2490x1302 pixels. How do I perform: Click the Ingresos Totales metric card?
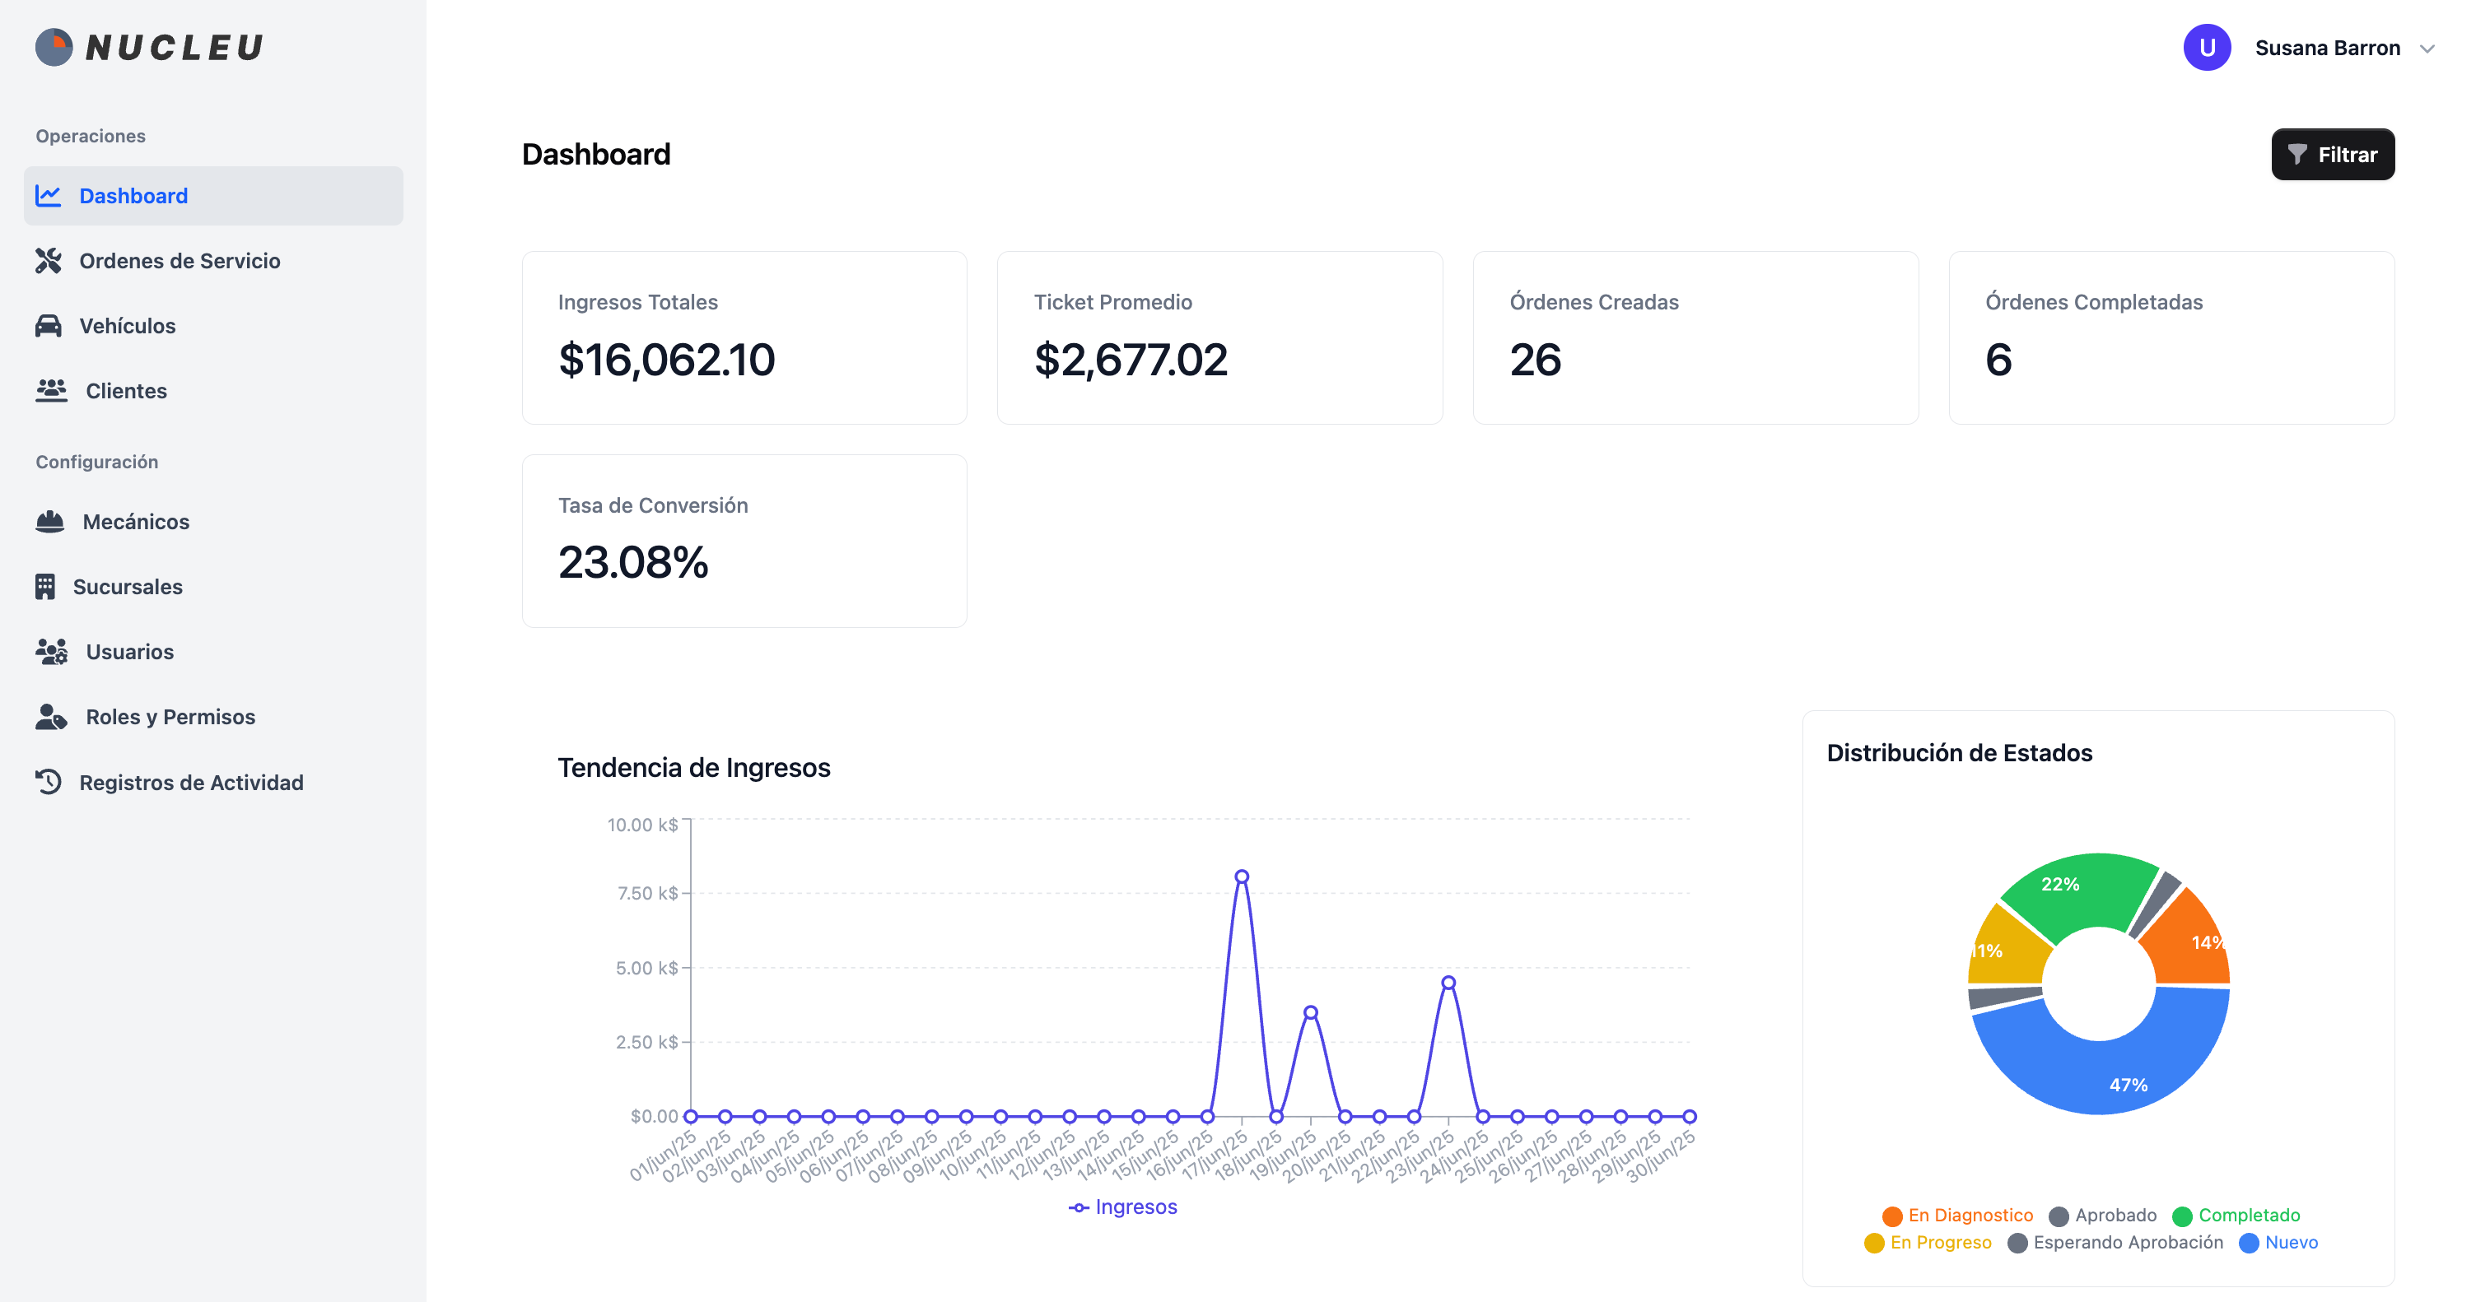coord(744,337)
